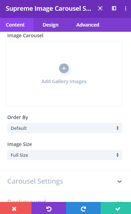Click the Carousel Settings chevron arrow
Viewport: 131px width, 214px height.
click(120, 182)
